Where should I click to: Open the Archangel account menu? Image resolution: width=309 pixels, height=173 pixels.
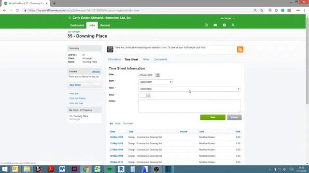click(227, 18)
